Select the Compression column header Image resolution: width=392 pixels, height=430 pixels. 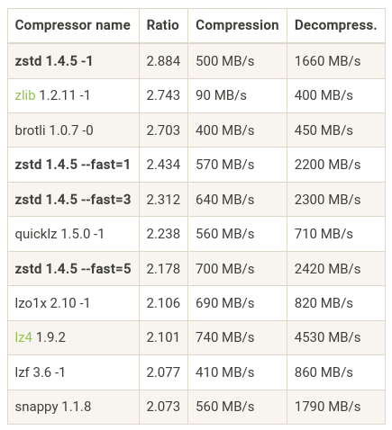[237, 25]
